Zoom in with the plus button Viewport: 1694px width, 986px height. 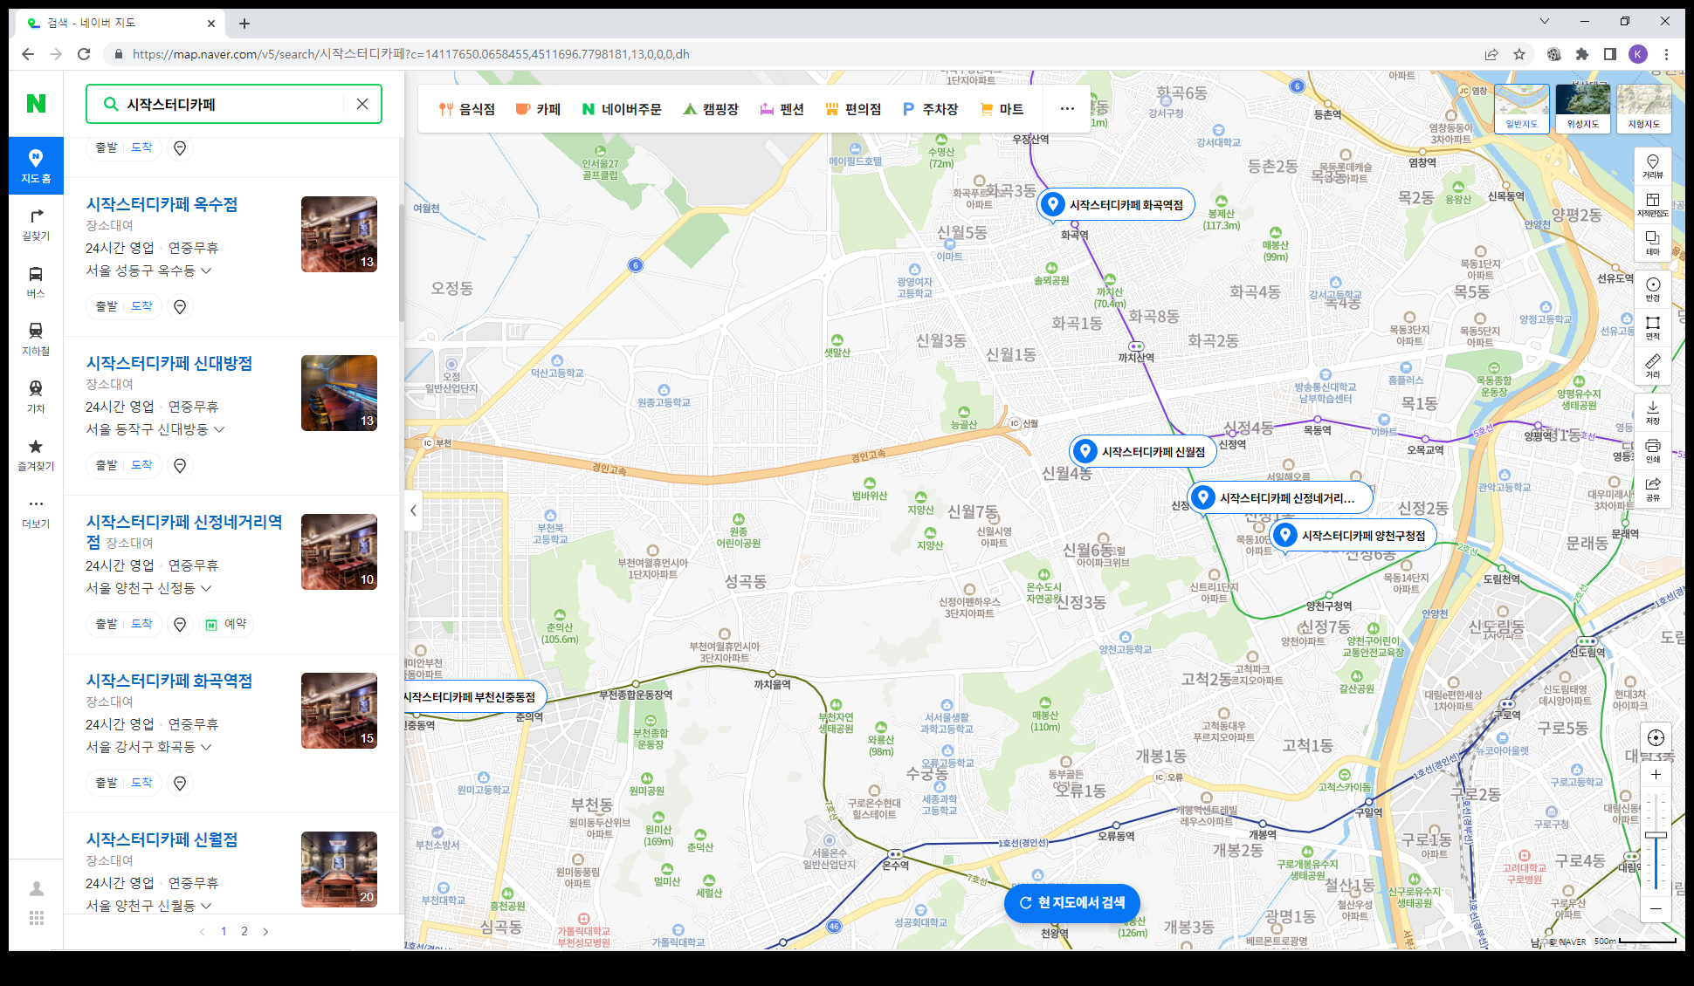1656,775
